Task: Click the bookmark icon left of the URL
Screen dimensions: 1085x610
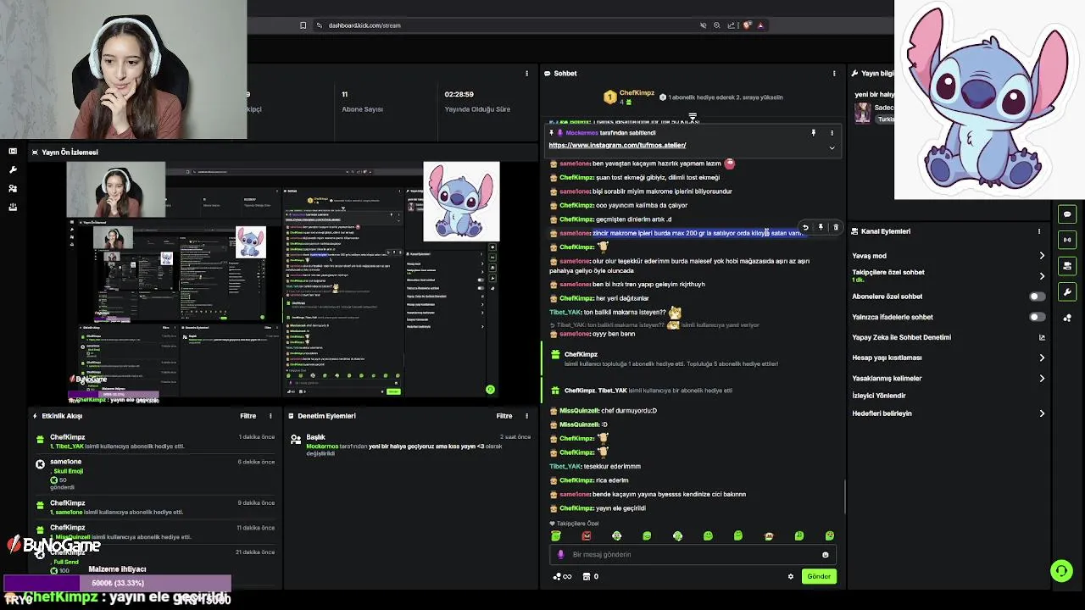Action: click(x=303, y=25)
